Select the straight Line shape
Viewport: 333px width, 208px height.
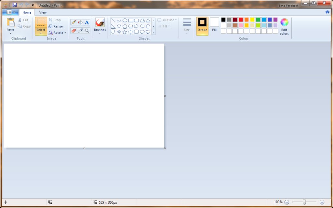tap(113, 20)
